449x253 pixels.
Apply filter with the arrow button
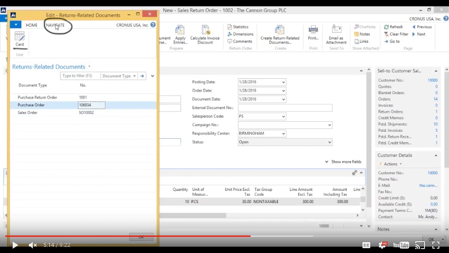[142, 76]
